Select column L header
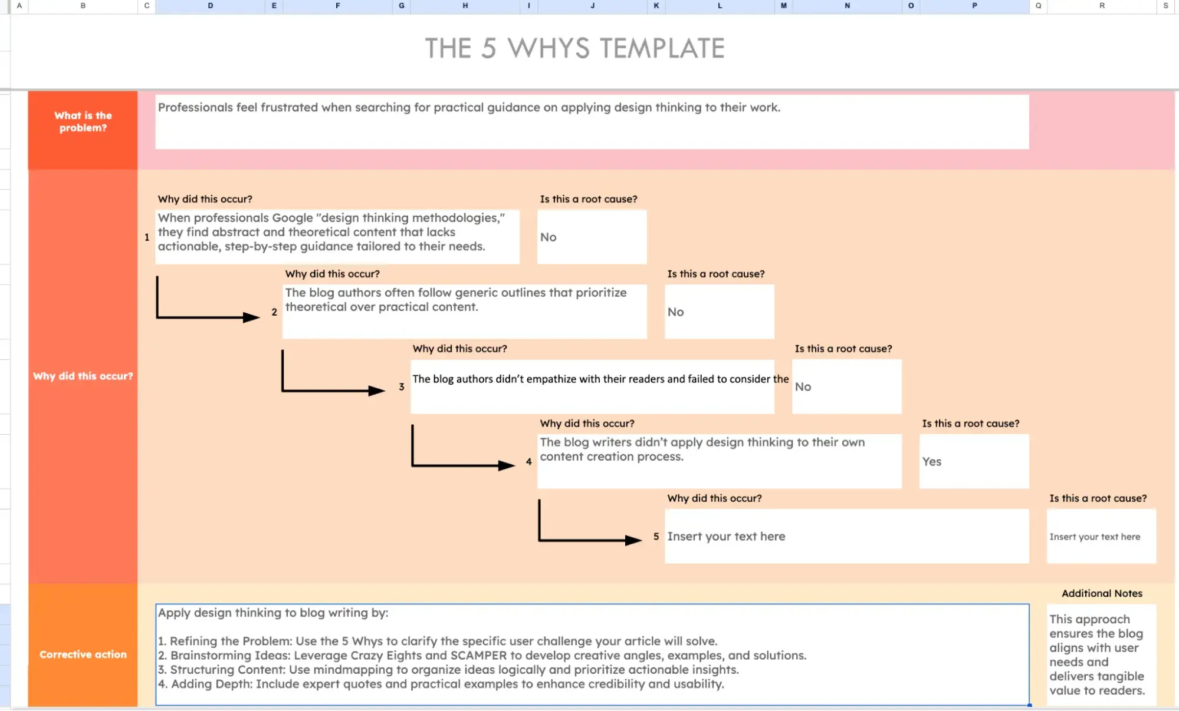 pyautogui.click(x=720, y=6)
